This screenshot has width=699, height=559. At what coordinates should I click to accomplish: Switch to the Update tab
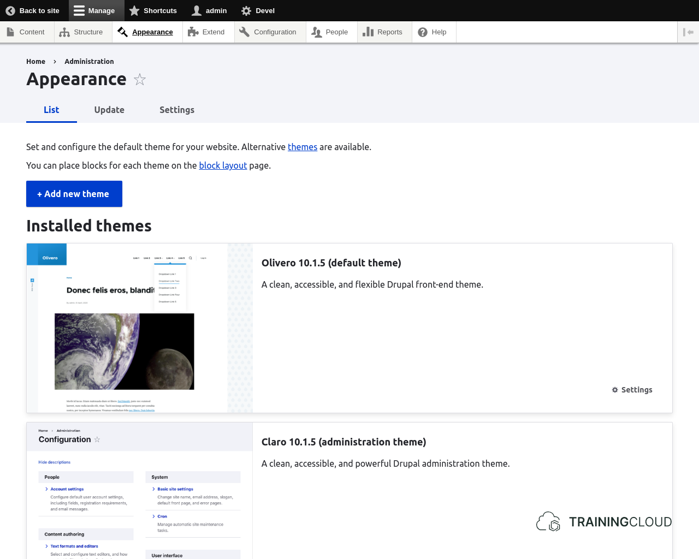coord(109,110)
